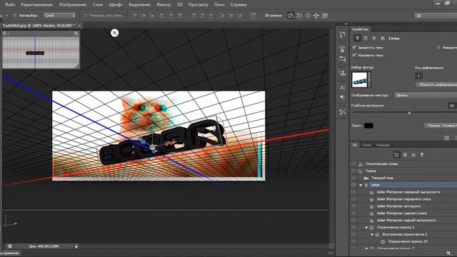The height and width of the screenshot is (257, 457).
Task: Enable the invisible checkbox in Properties
Action: pos(438,48)
